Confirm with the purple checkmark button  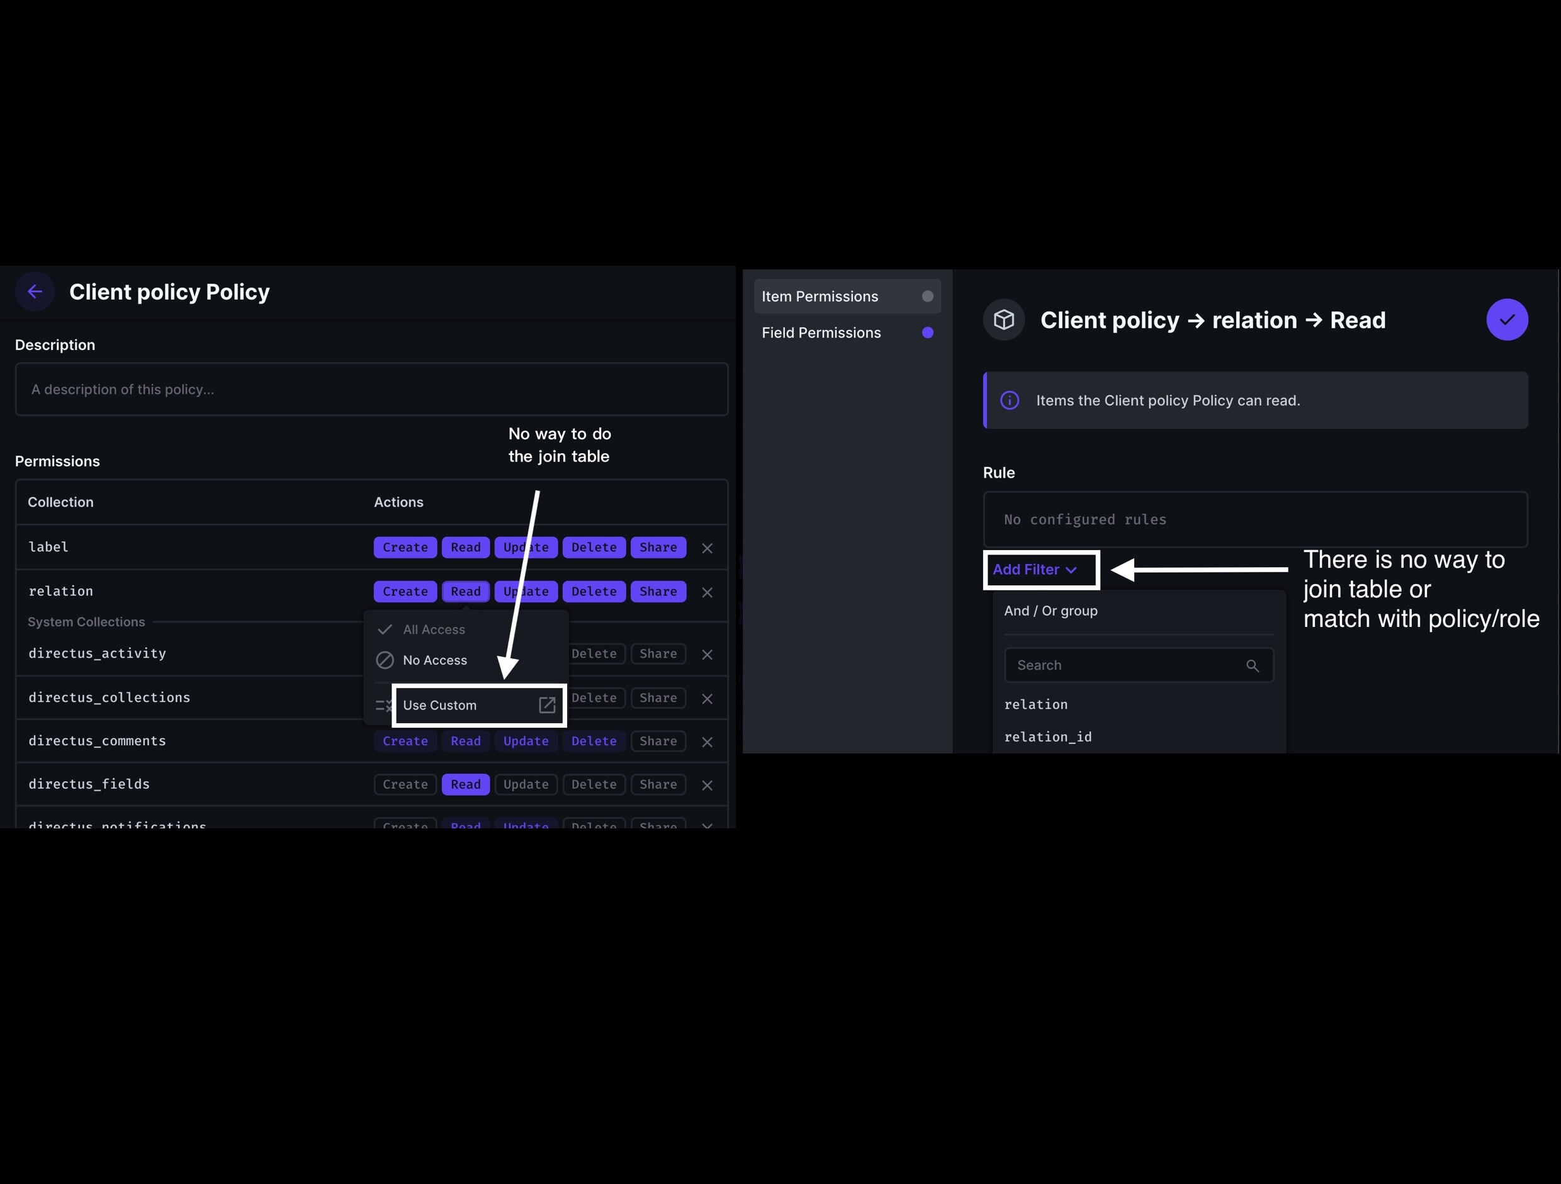(1507, 320)
